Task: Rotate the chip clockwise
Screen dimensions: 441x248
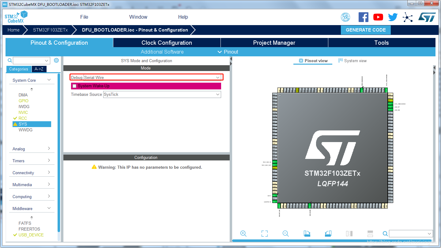Action: coord(307,234)
